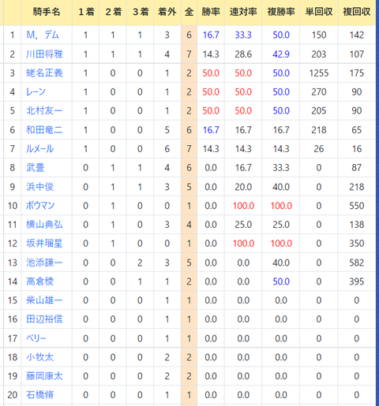Click 連対率 20.0 in 浜中俊 row
This screenshot has width=379, height=406.
coord(243,187)
